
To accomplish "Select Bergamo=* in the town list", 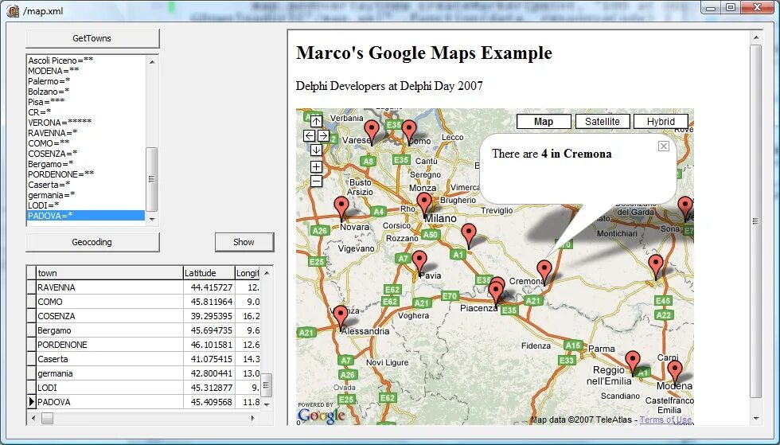I will 86,164.
